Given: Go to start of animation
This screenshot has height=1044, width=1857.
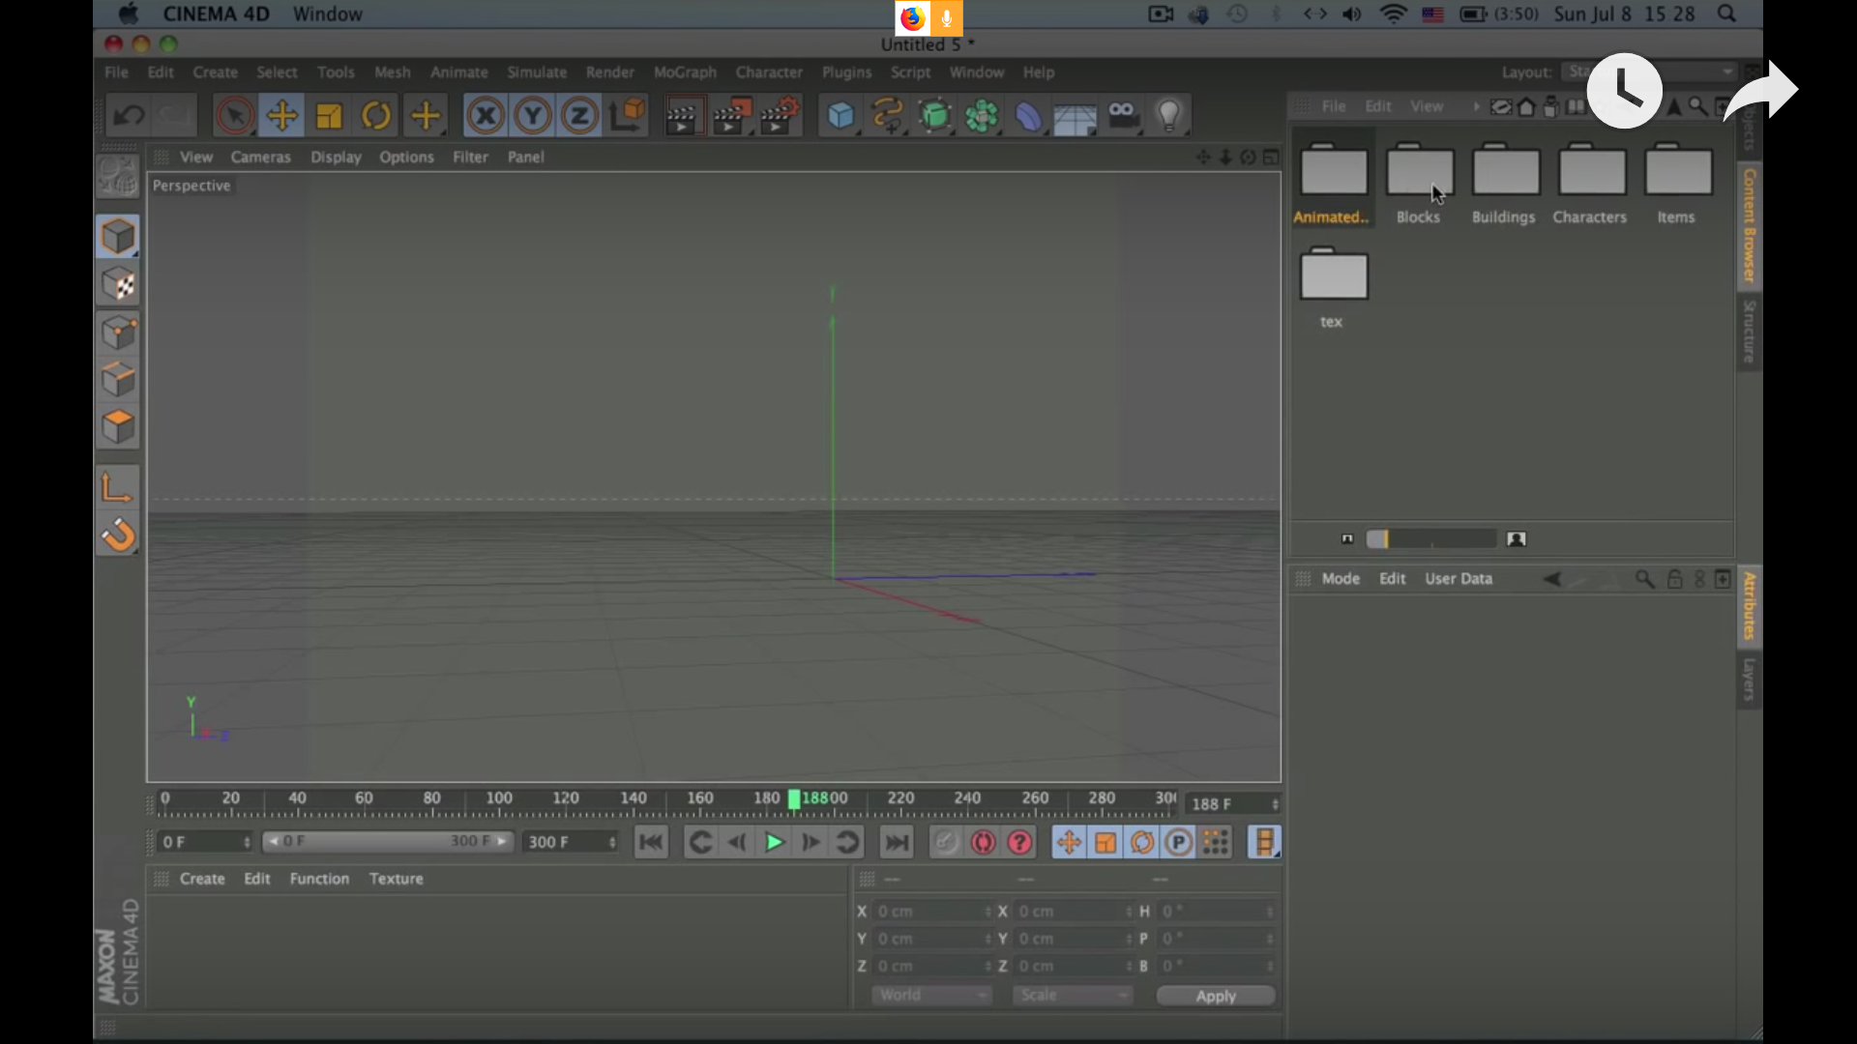Looking at the screenshot, I should click(651, 843).
